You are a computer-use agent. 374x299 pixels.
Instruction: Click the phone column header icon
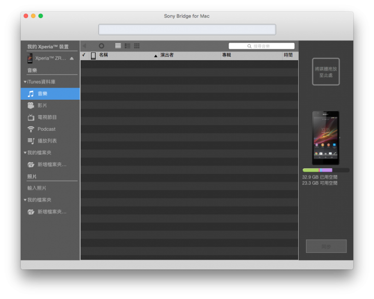tap(94, 56)
